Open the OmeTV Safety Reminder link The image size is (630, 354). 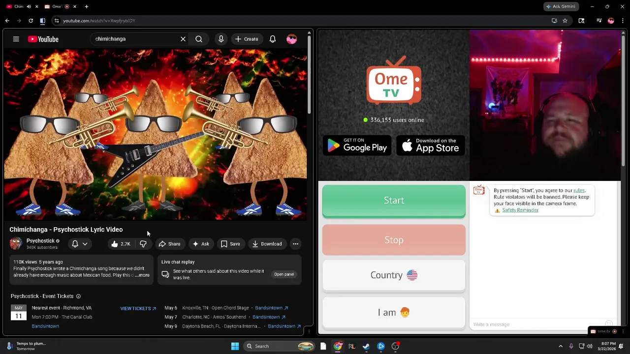(520, 210)
